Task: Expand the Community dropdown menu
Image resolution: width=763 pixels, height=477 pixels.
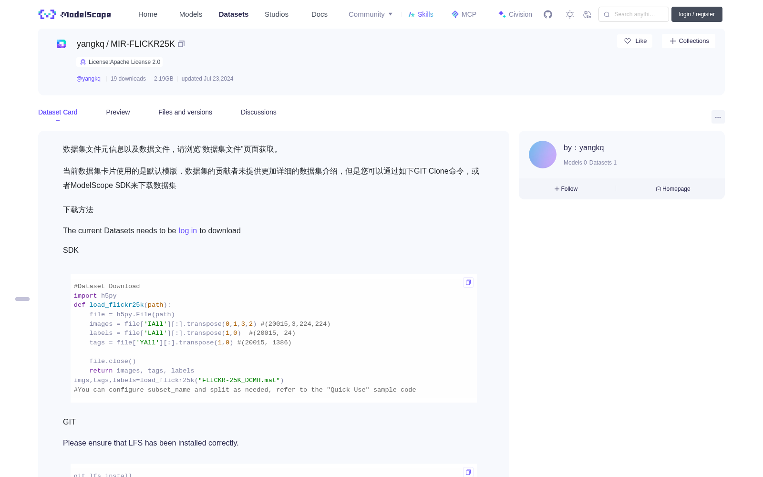Action: pyautogui.click(x=371, y=14)
